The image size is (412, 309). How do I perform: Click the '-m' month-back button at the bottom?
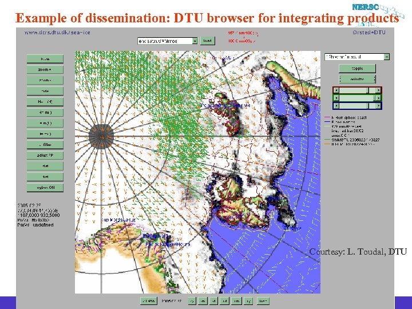pyautogui.click(x=203, y=301)
